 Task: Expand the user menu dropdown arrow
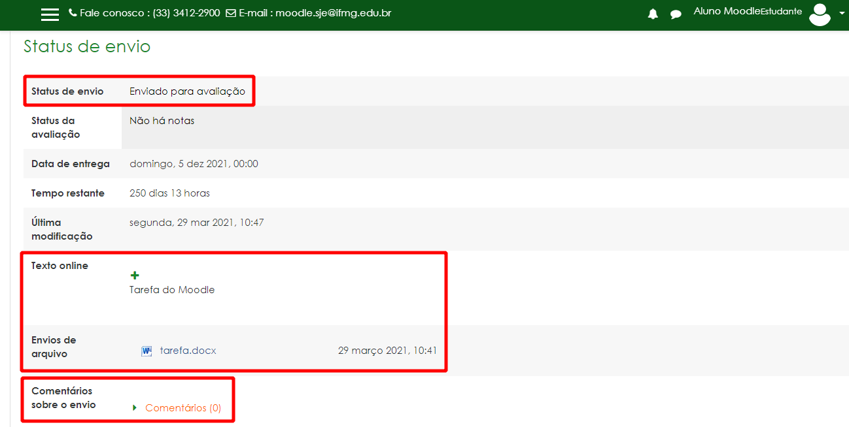click(841, 13)
